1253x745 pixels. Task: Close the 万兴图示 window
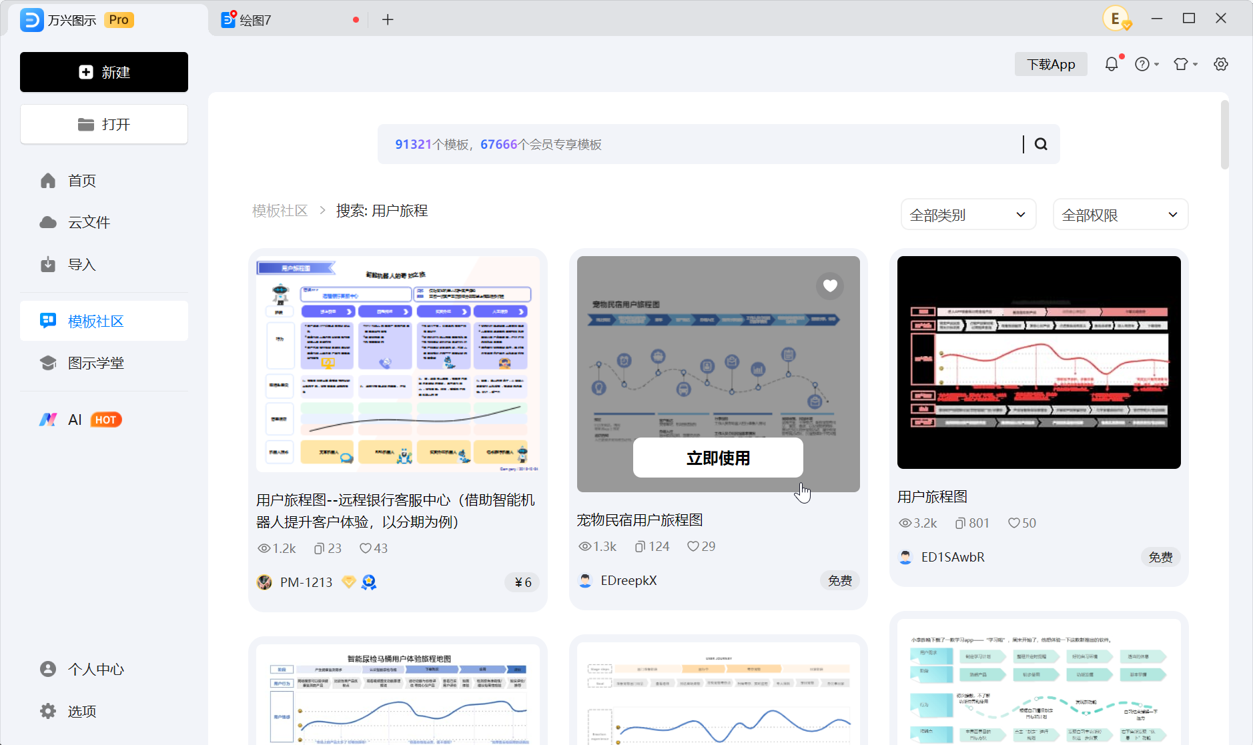pos(1221,19)
